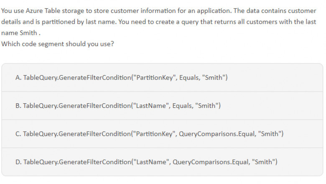Click "name Smith ." line in question
This screenshot has height=184, width=326.
coord(21,33)
